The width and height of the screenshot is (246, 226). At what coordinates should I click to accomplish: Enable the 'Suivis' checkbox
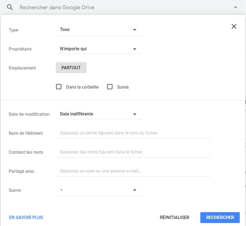pos(110,86)
